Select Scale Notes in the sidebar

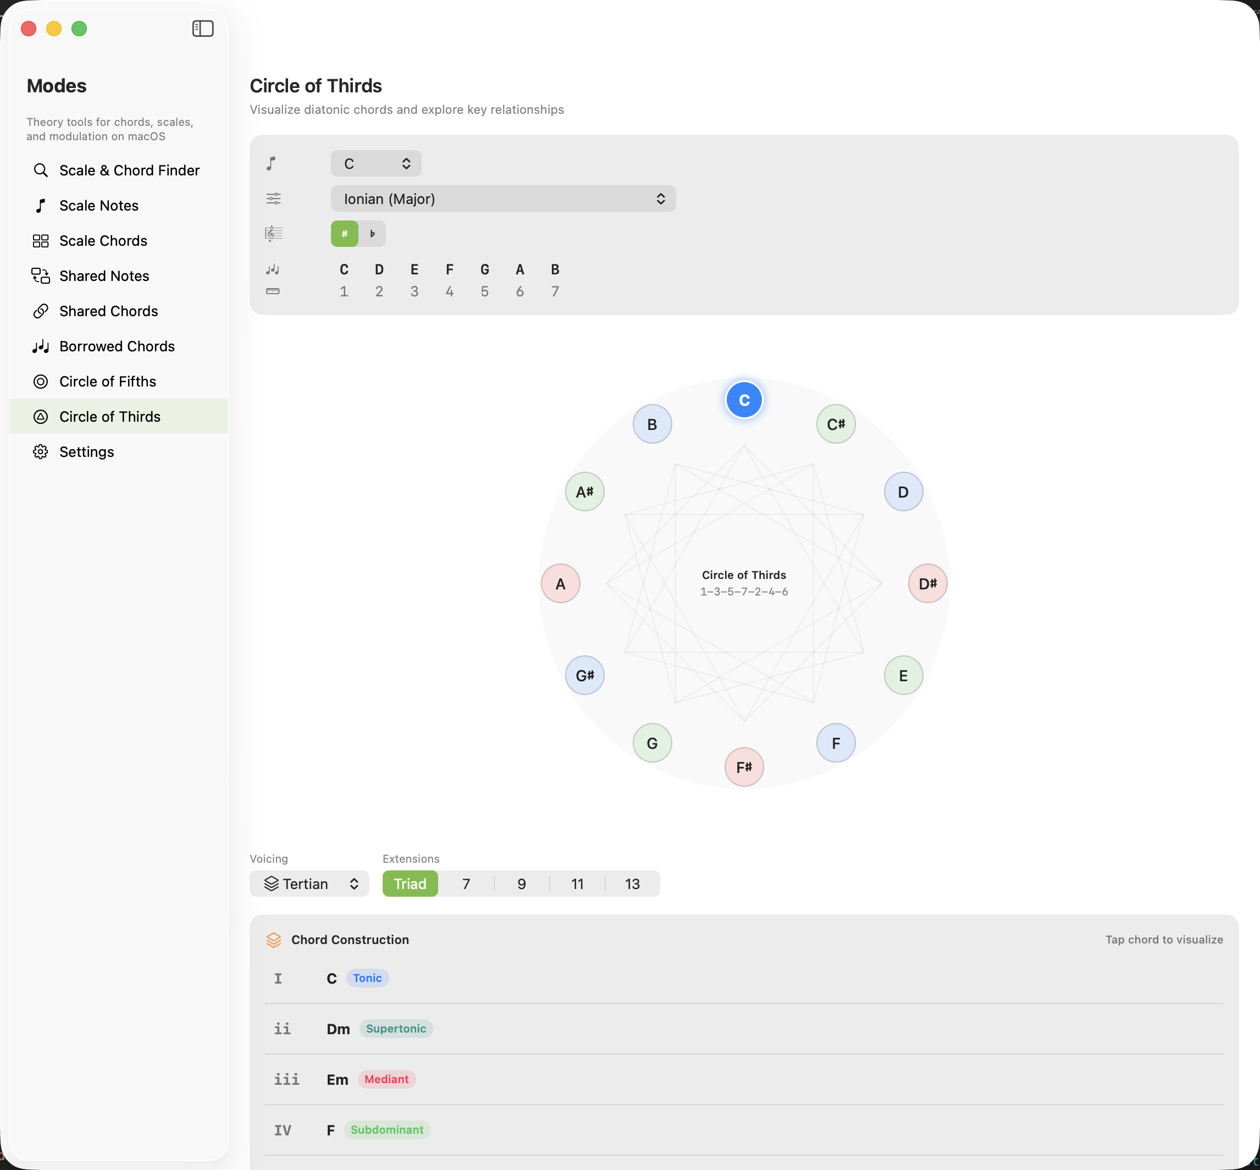(99, 205)
